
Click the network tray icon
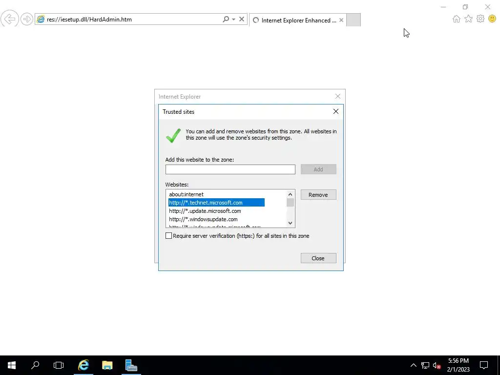pyautogui.click(x=425, y=365)
